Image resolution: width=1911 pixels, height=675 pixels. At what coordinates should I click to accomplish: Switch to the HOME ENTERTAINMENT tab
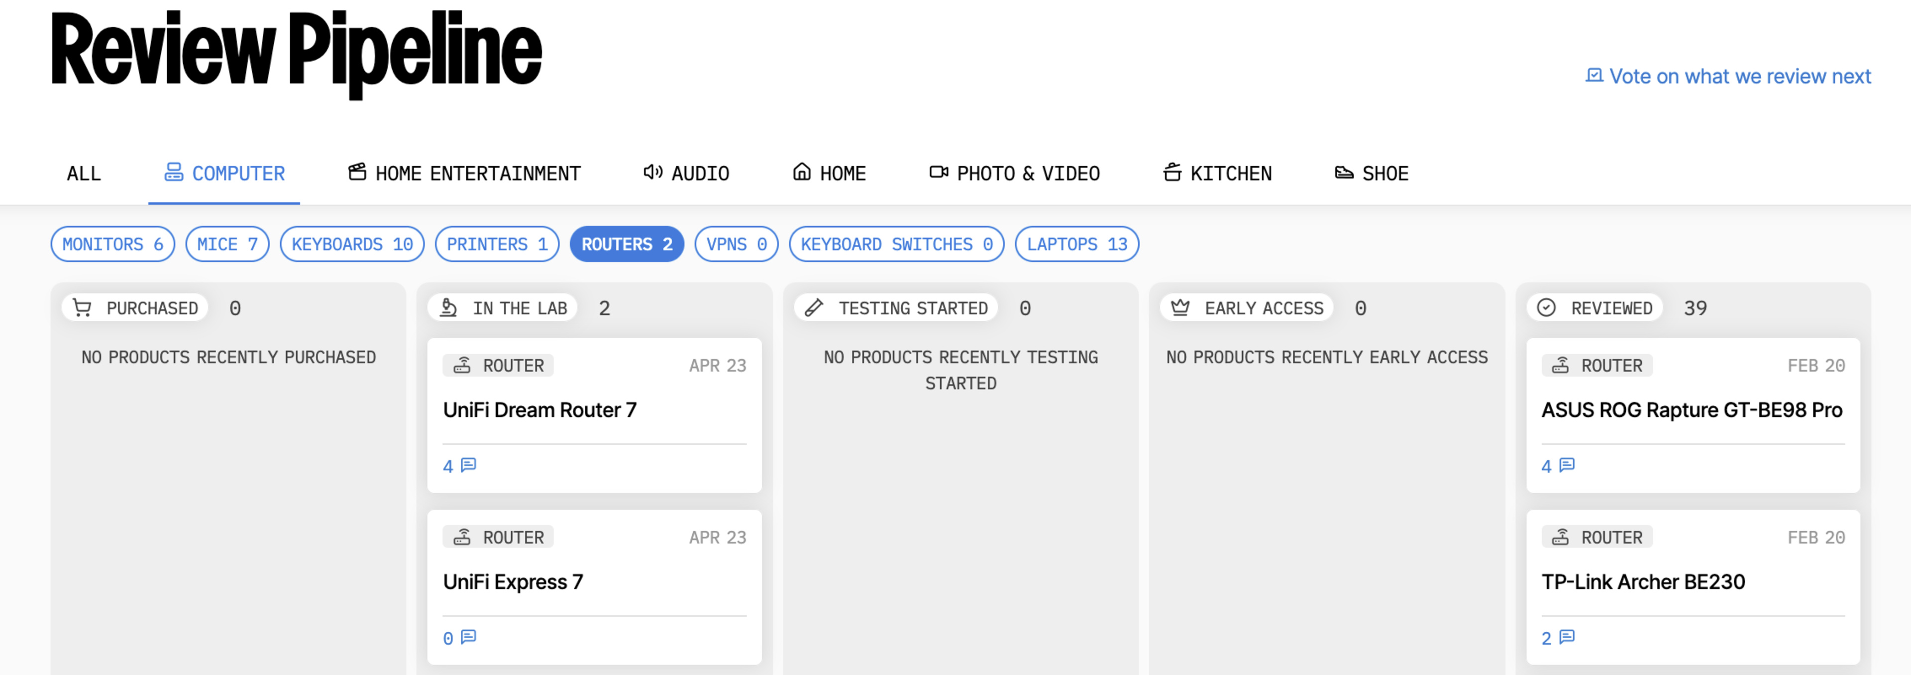pyautogui.click(x=464, y=174)
